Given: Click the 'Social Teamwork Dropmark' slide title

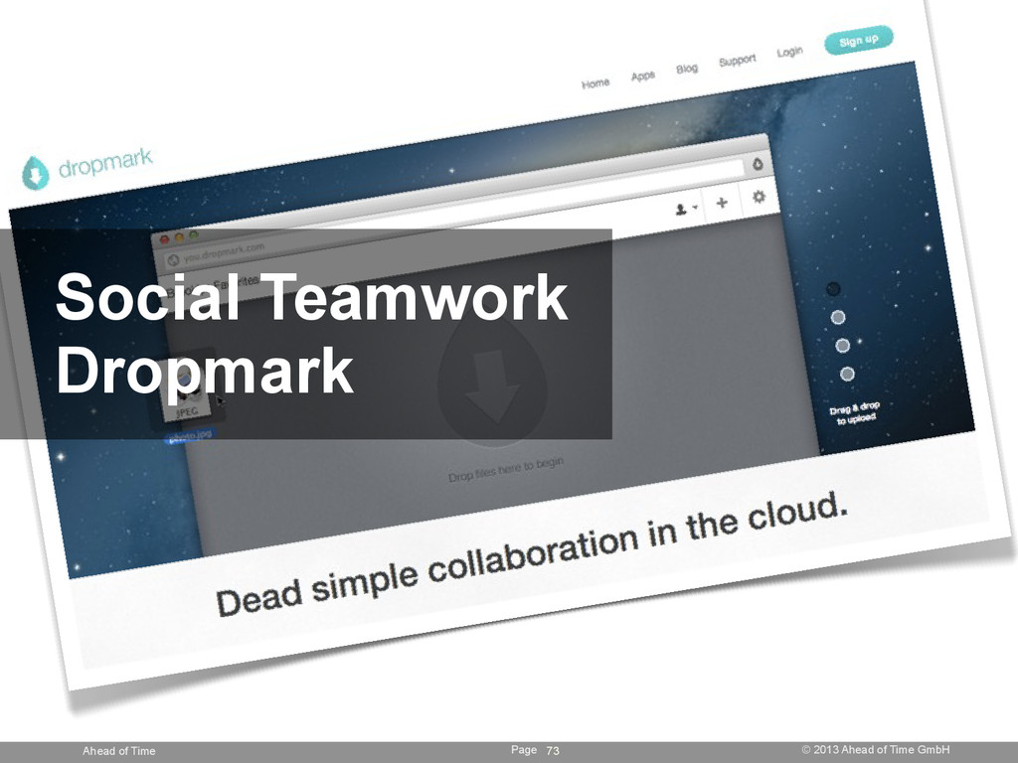Looking at the screenshot, I should [311, 333].
